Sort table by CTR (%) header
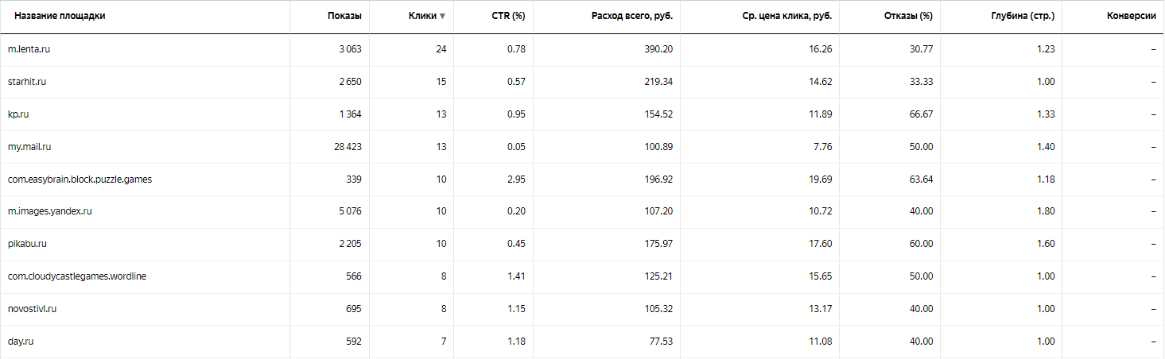 point(508,16)
